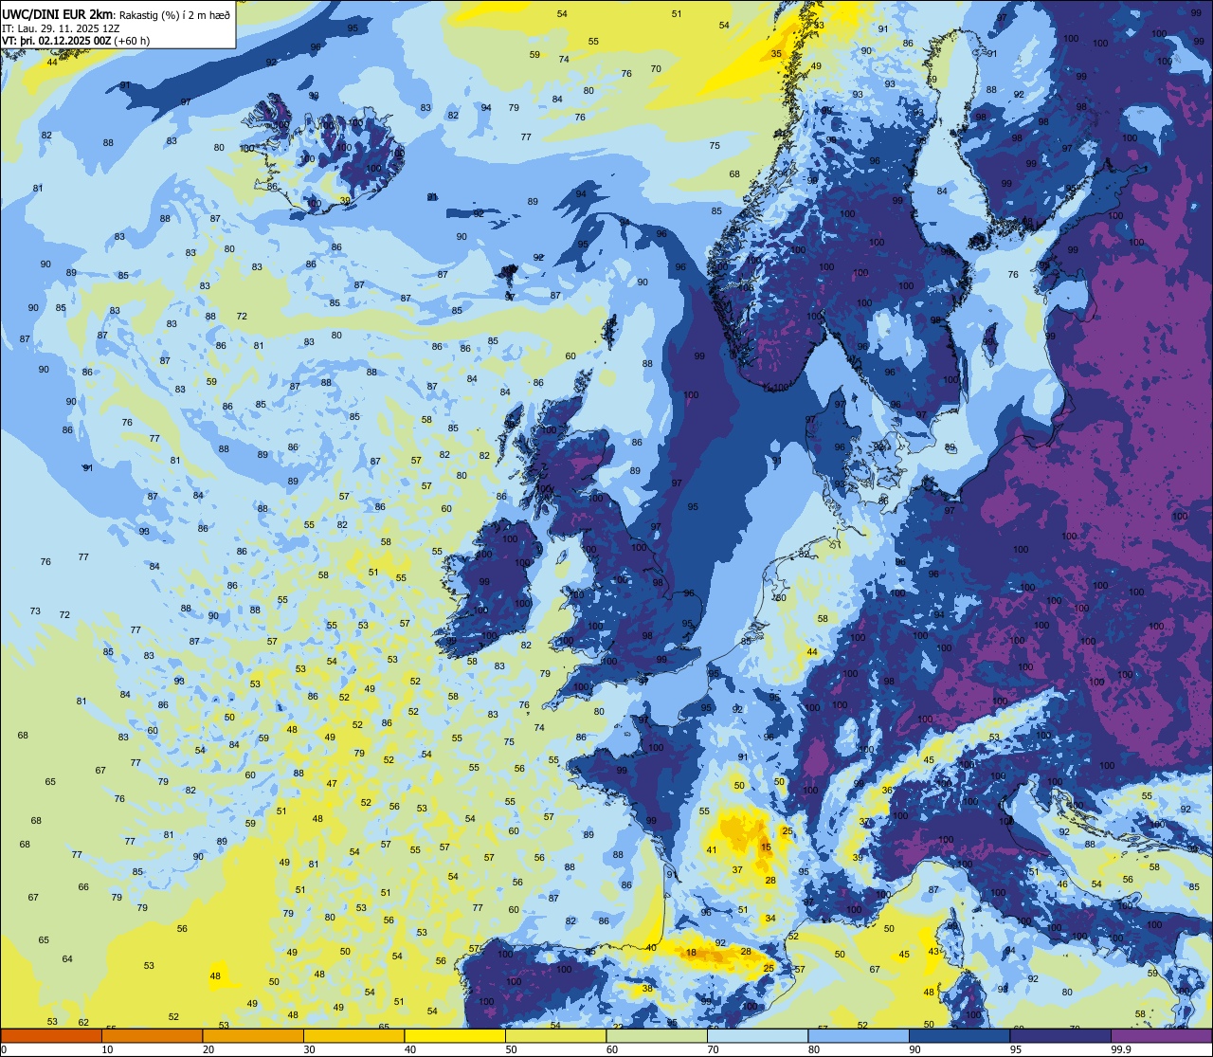Click the purple above-99.9 legend swatch
Image resolution: width=1213 pixels, height=1057 pixels.
1161,1035
